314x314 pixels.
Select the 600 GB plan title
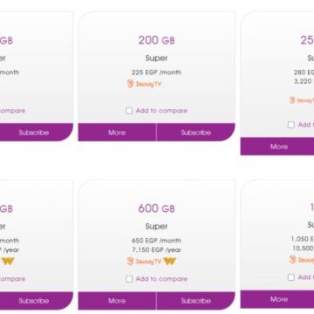(x=156, y=208)
